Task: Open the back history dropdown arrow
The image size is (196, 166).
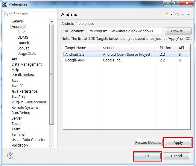Action: 172,14
